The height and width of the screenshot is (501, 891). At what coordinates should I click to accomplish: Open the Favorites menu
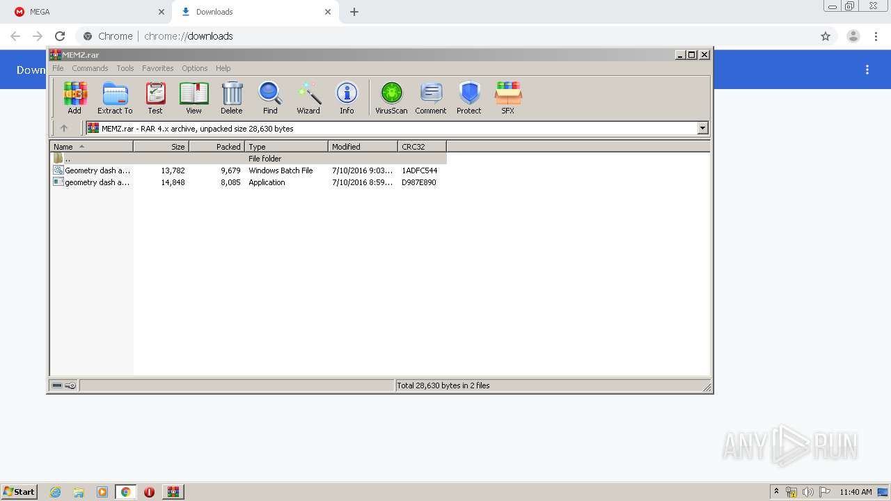158,68
